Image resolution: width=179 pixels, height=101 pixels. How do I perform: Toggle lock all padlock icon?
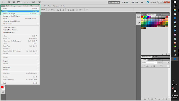(154, 66)
